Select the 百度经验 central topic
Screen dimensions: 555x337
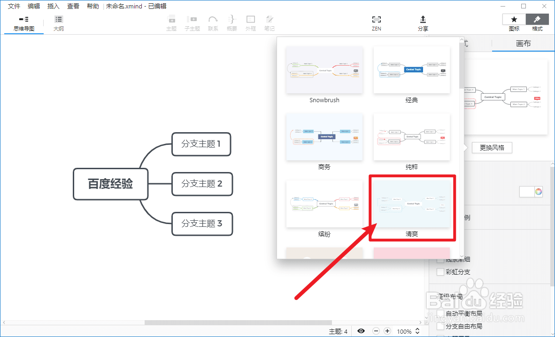pyautogui.click(x=110, y=184)
